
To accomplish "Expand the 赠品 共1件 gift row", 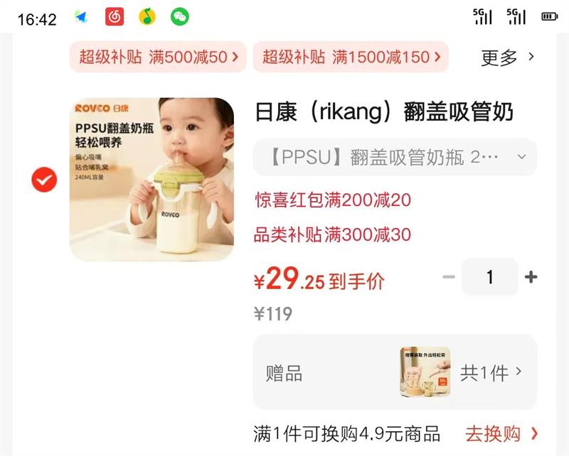I will 395,372.
